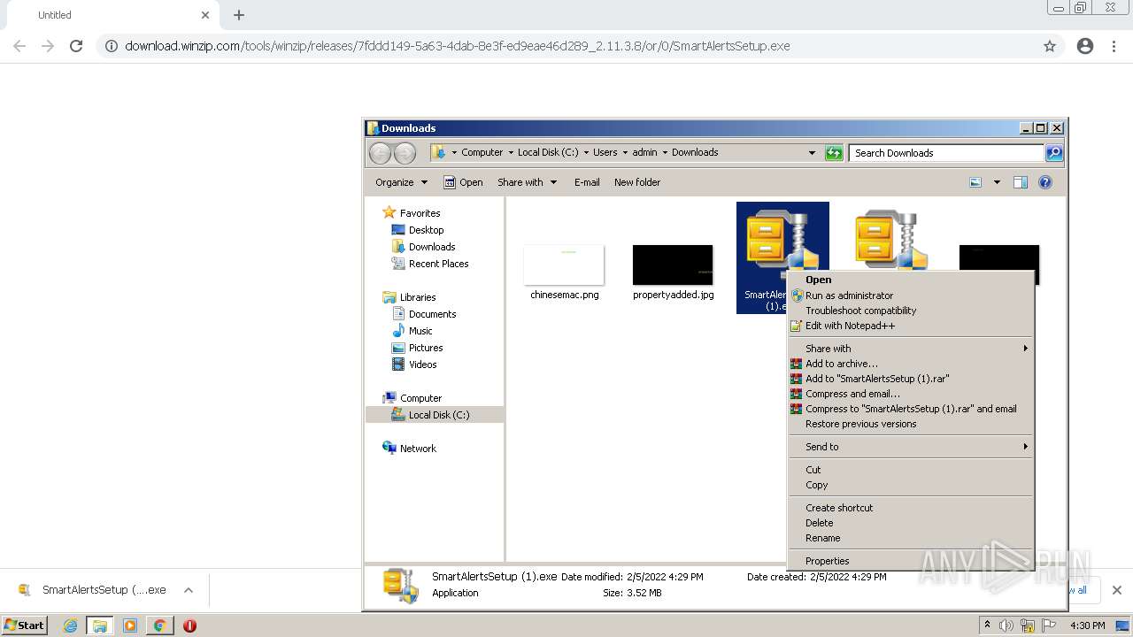Select the second WinZip installer icon
The height and width of the screenshot is (637, 1133).
[890, 239]
